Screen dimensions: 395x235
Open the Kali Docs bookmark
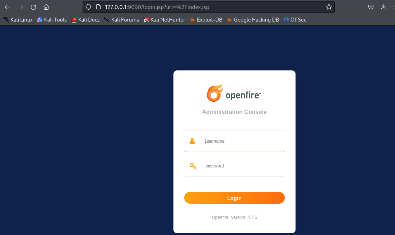pyautogui.click(x=86, y=20)
